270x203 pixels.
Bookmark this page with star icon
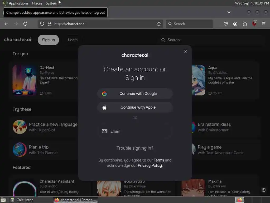coord(159,24)
